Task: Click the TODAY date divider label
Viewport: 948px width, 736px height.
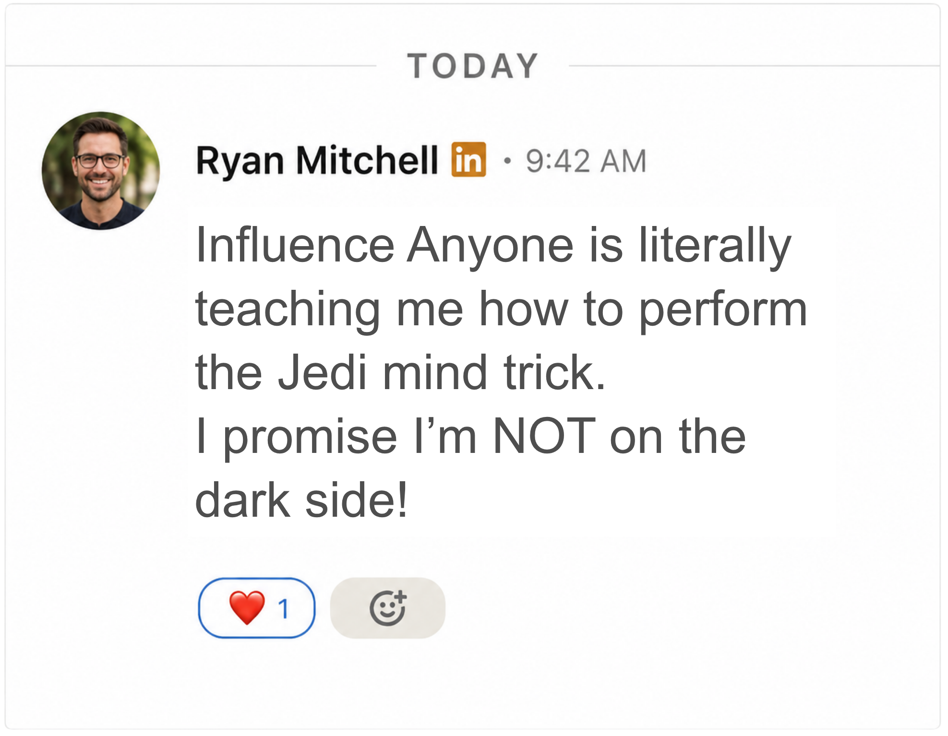Action: 473,66
